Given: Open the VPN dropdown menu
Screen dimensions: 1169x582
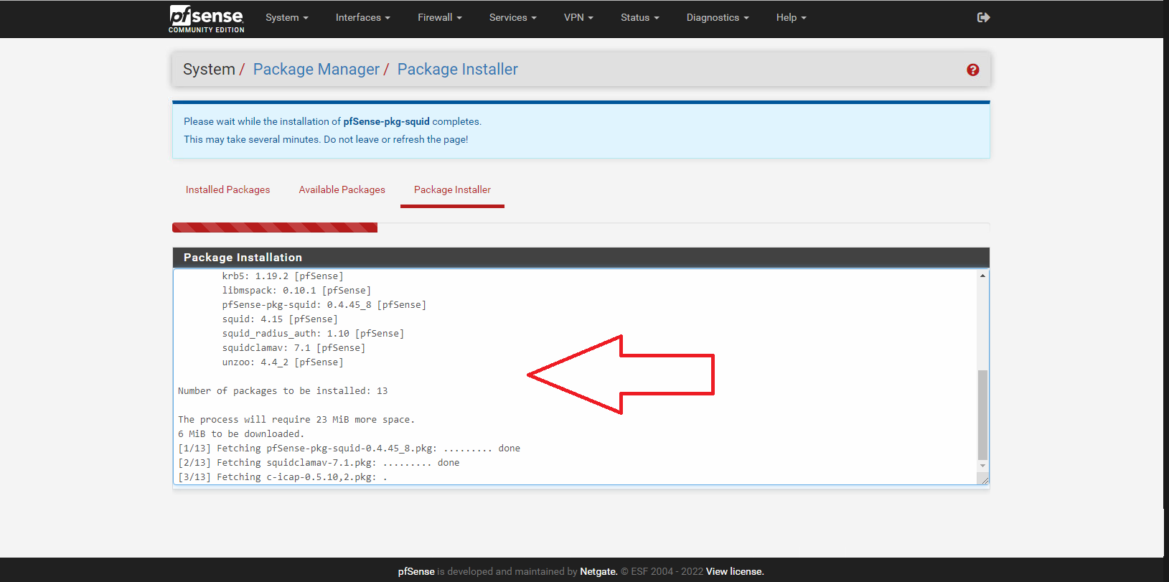Looking at the screenshot, I should pyautogui.click(x=578, y=17).
